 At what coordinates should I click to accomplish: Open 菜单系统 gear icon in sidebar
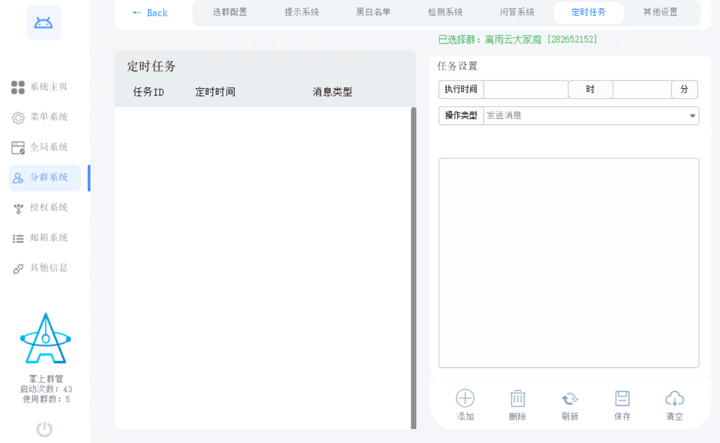pyautogui.click(x=18, y=118)
